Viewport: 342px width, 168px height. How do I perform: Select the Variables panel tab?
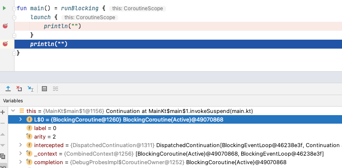(13, 101)
